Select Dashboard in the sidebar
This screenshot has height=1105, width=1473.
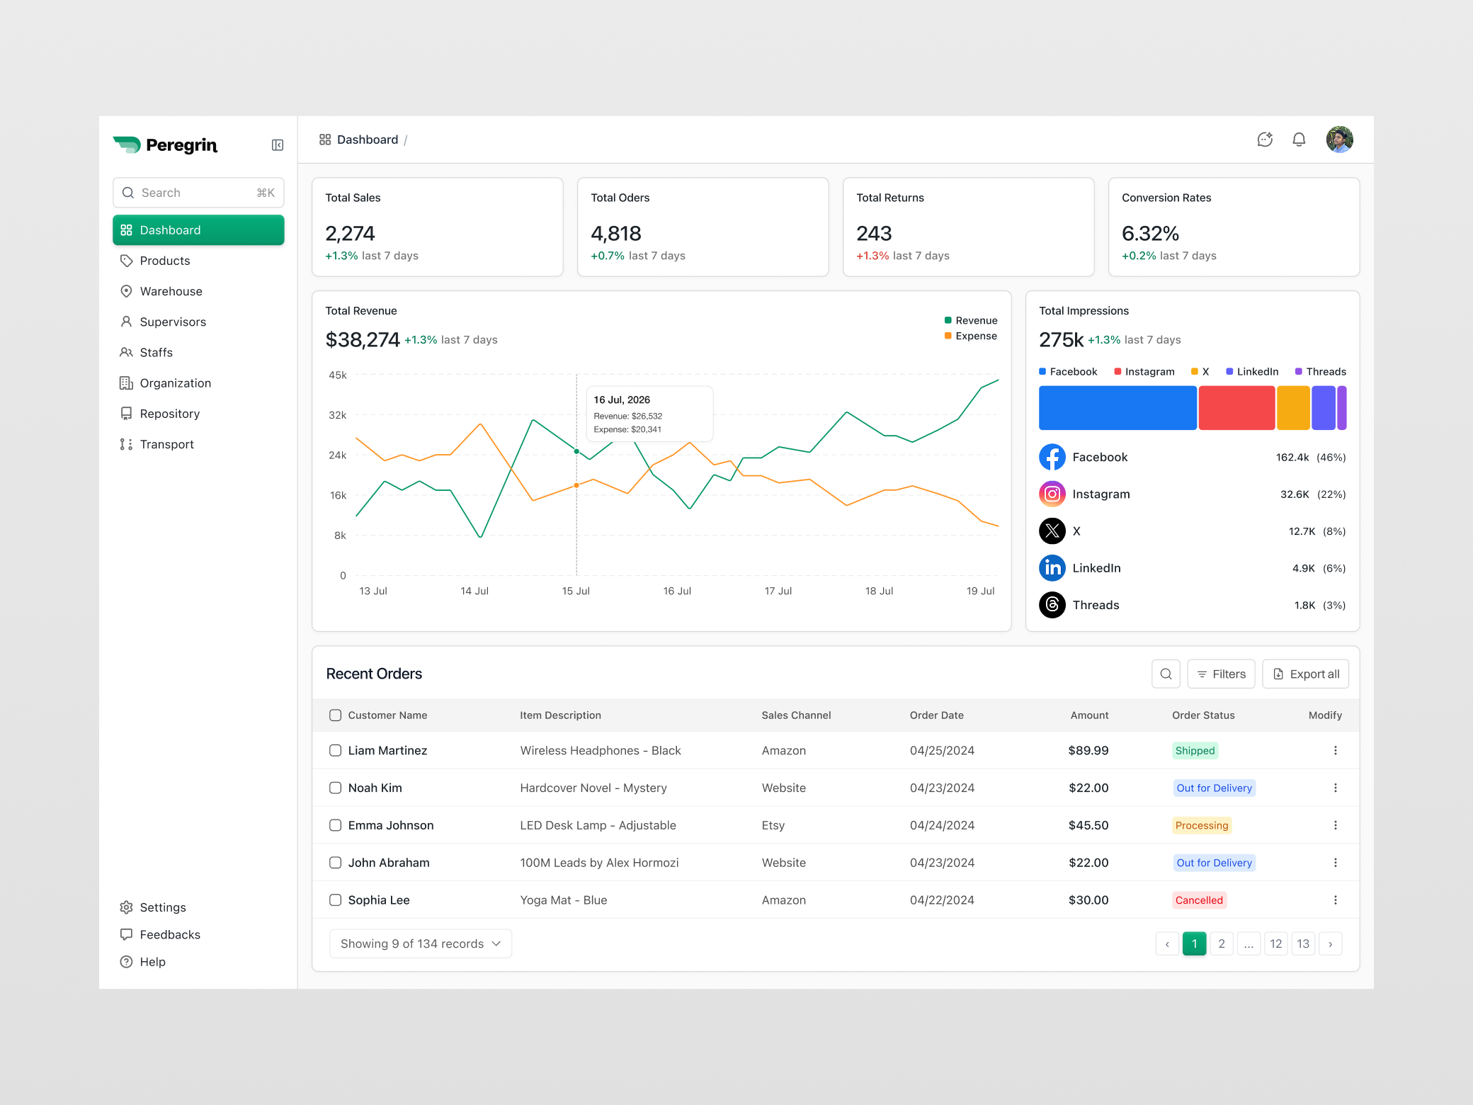pyautogui.click(x=198, y=230)
